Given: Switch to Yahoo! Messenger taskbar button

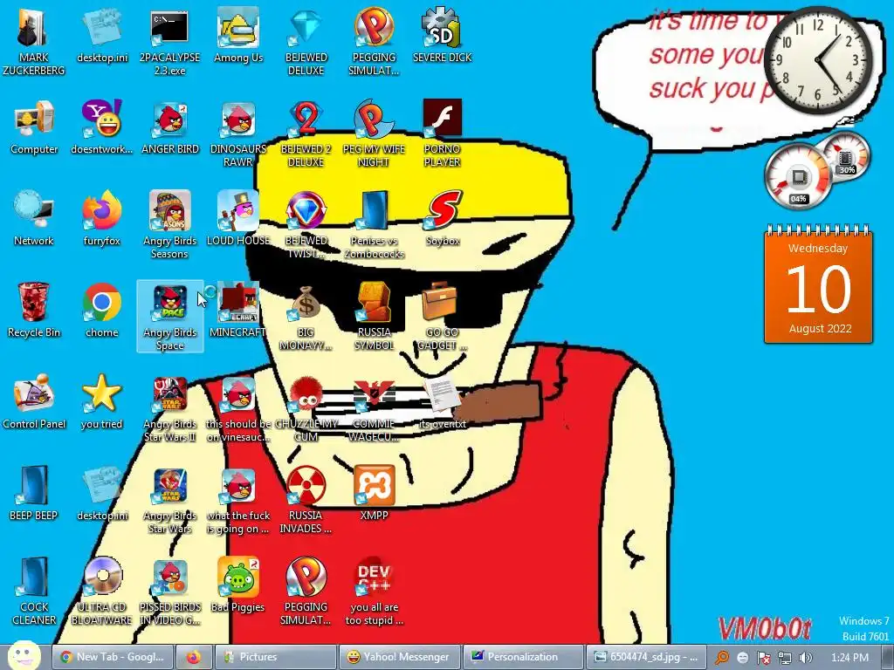Looking at the screenshot, I should click(x=400, y=657).
